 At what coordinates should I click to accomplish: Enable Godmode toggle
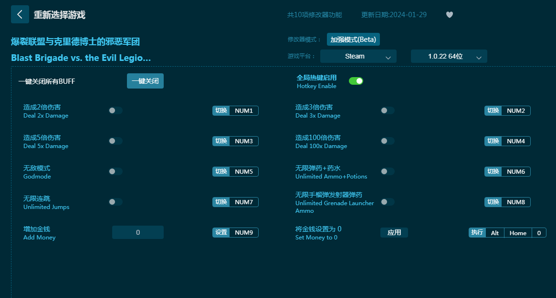click(x=115, y=171)
